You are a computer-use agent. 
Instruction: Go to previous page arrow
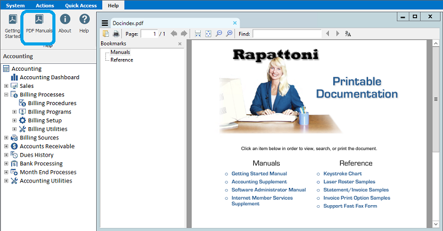174,34
